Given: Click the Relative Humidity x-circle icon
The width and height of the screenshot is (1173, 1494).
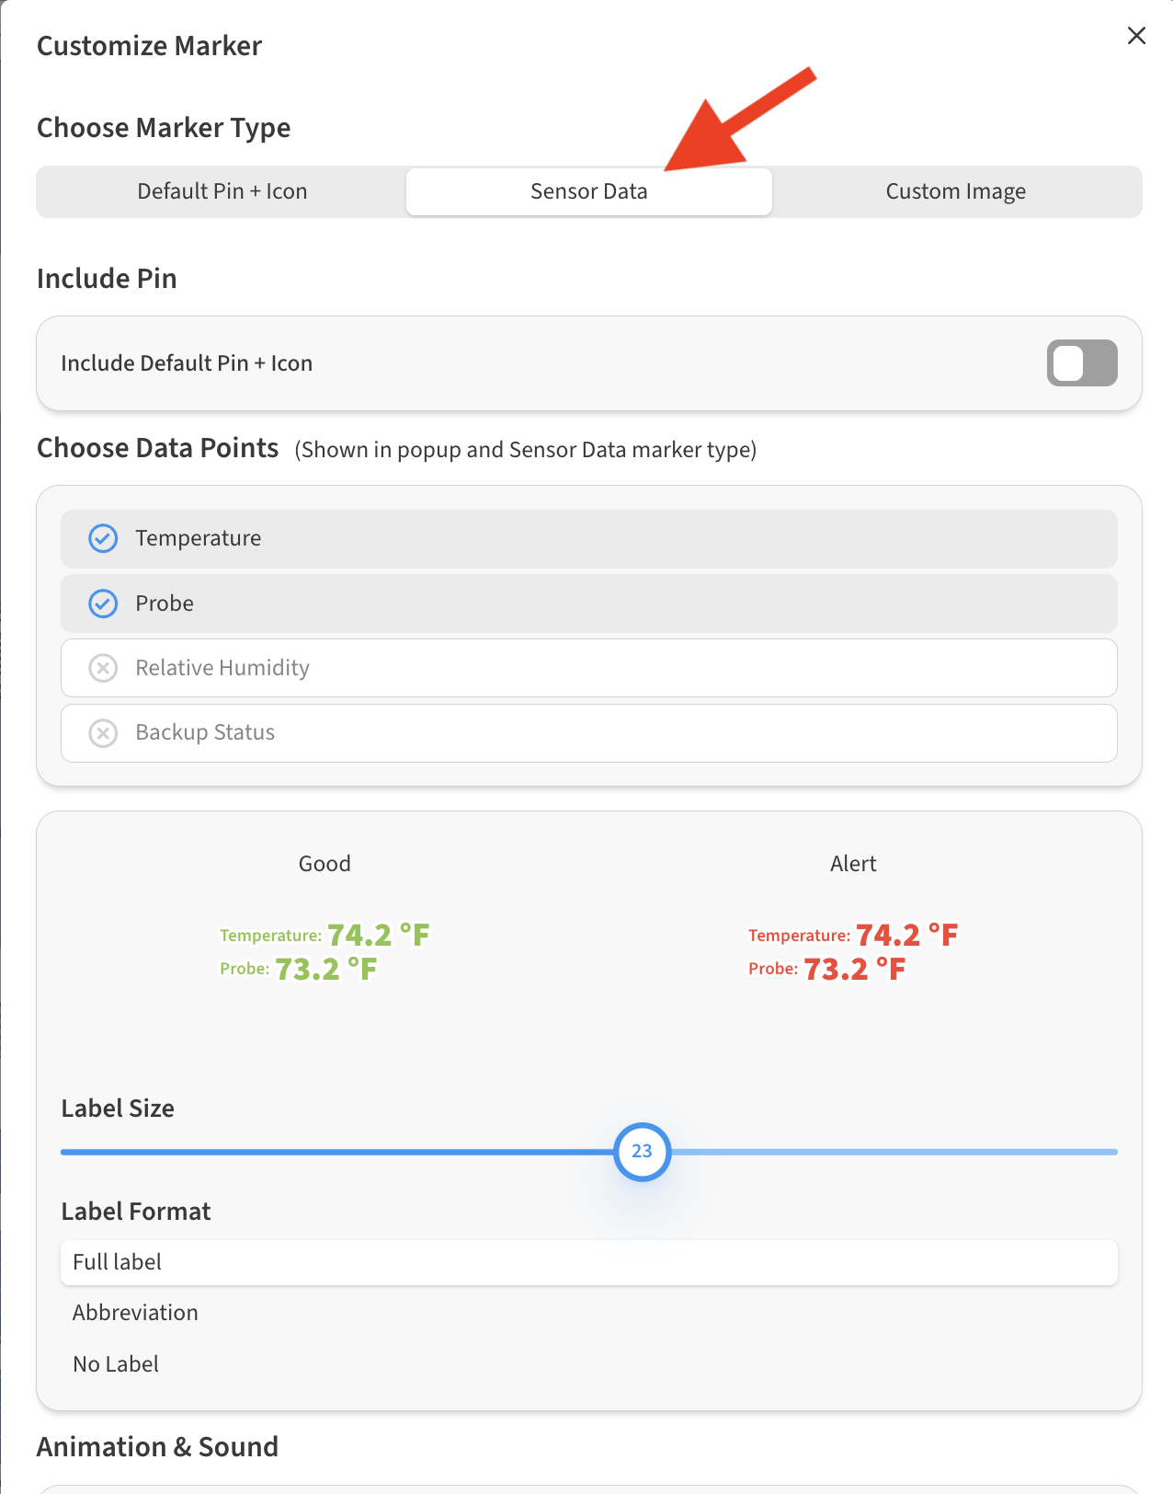Looking at the screenshot, I should click(103, 668).
